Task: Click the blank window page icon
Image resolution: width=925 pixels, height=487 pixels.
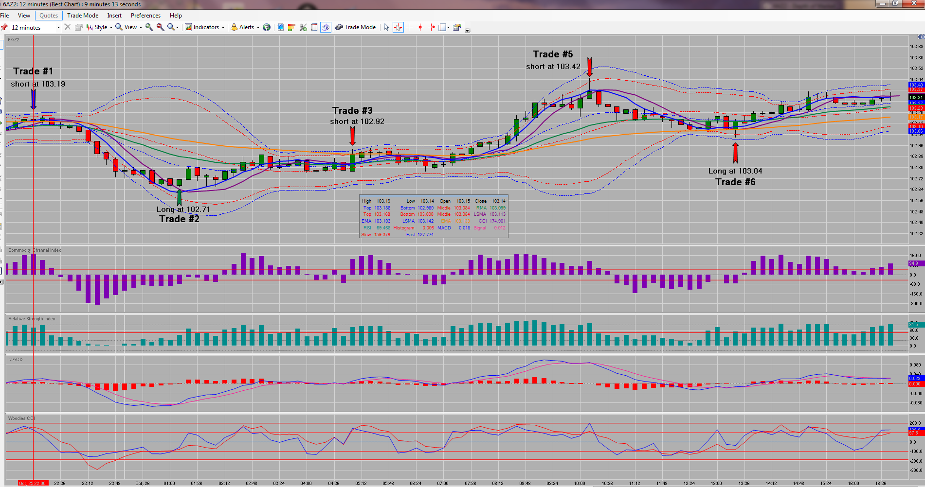Action: pyautogui.click(x=314, y=27)
